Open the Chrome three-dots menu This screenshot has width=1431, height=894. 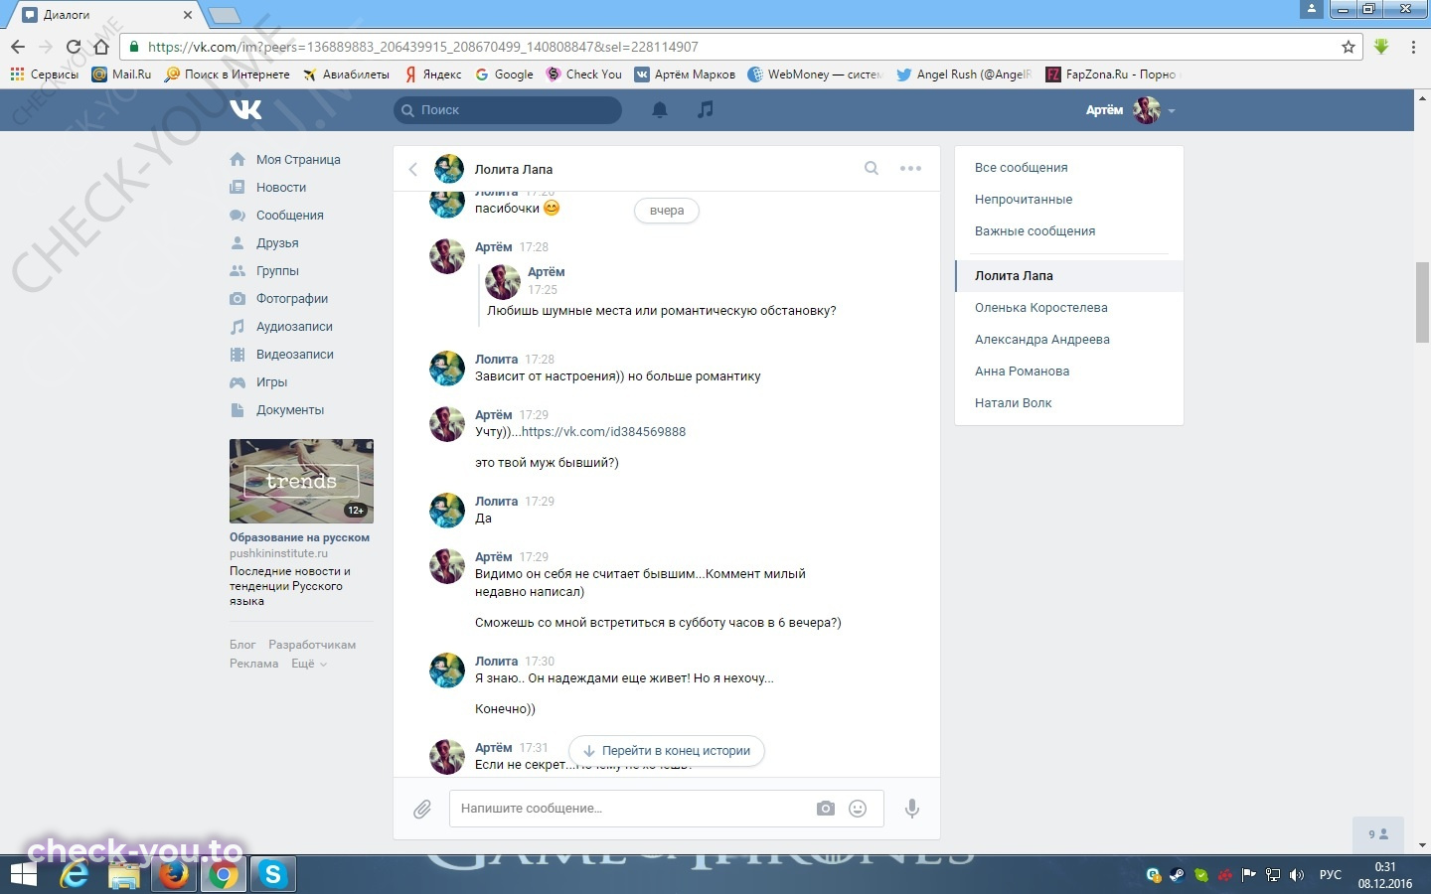click(1413, 47)
